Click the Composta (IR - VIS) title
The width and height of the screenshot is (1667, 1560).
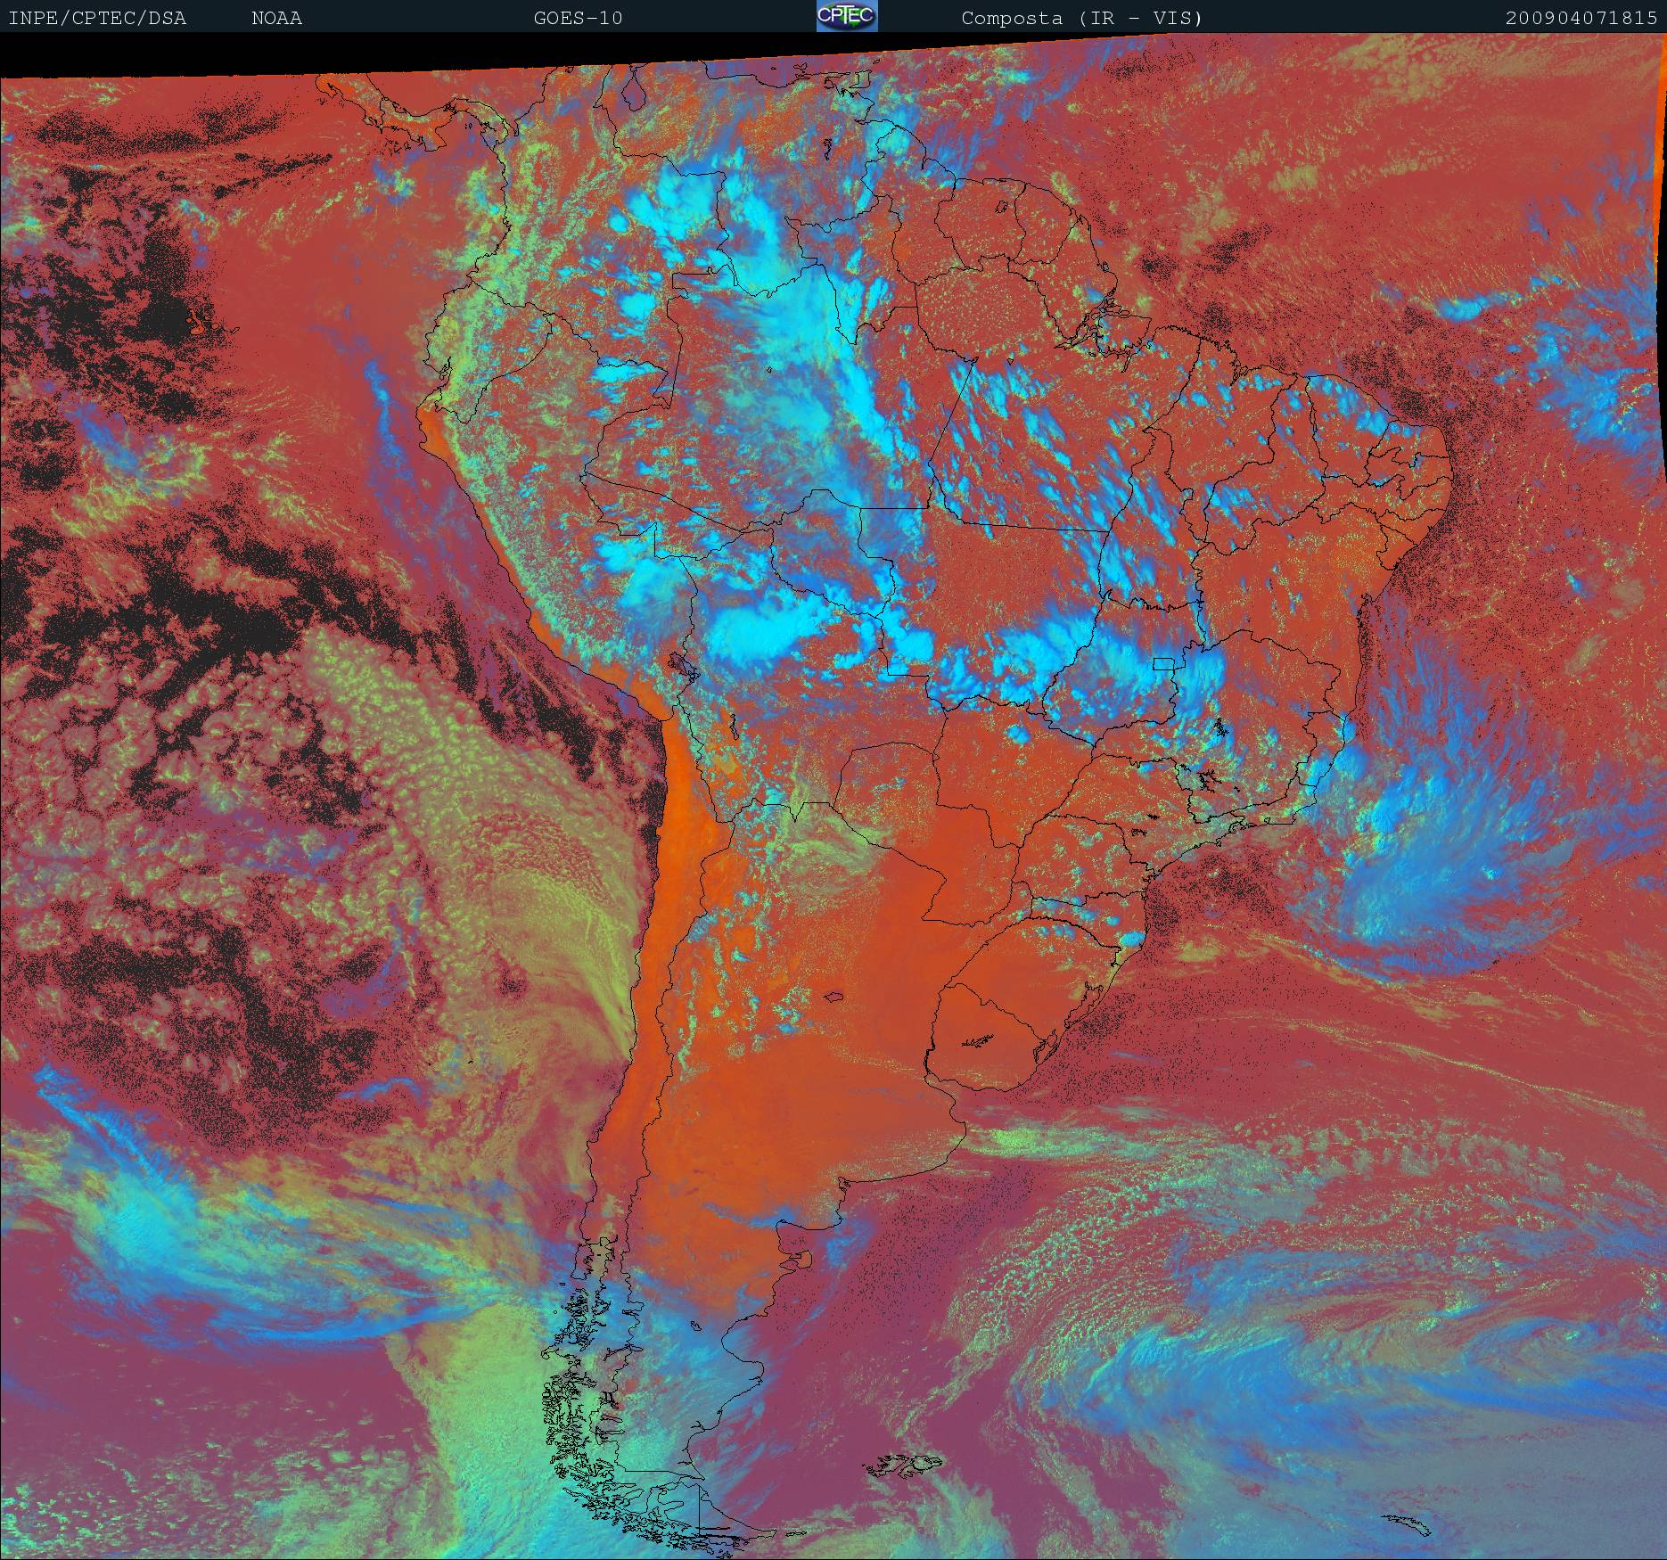[1082, 18]
